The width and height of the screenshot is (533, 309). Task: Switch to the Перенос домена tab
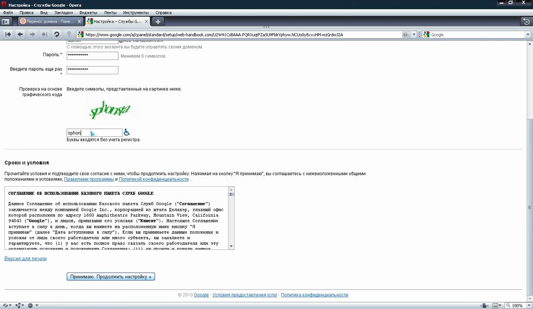click(51, 21)
